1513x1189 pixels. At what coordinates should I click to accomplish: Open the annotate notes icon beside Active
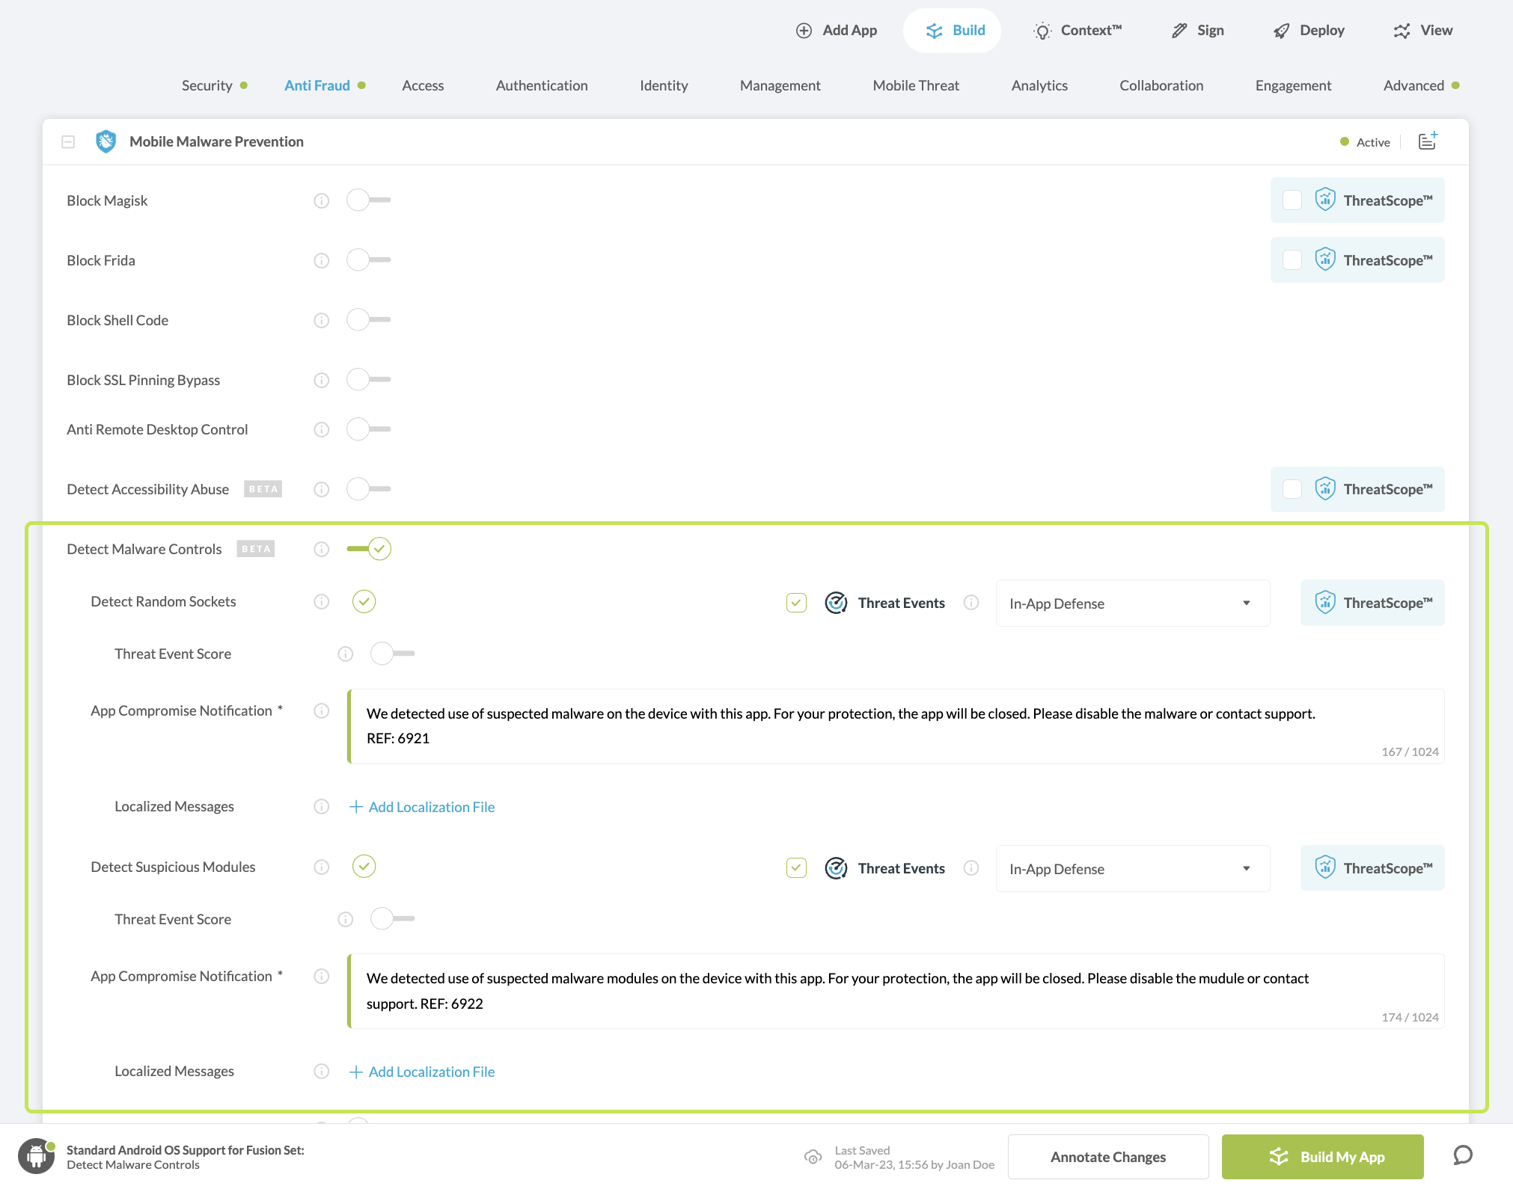click(1428, 141)
